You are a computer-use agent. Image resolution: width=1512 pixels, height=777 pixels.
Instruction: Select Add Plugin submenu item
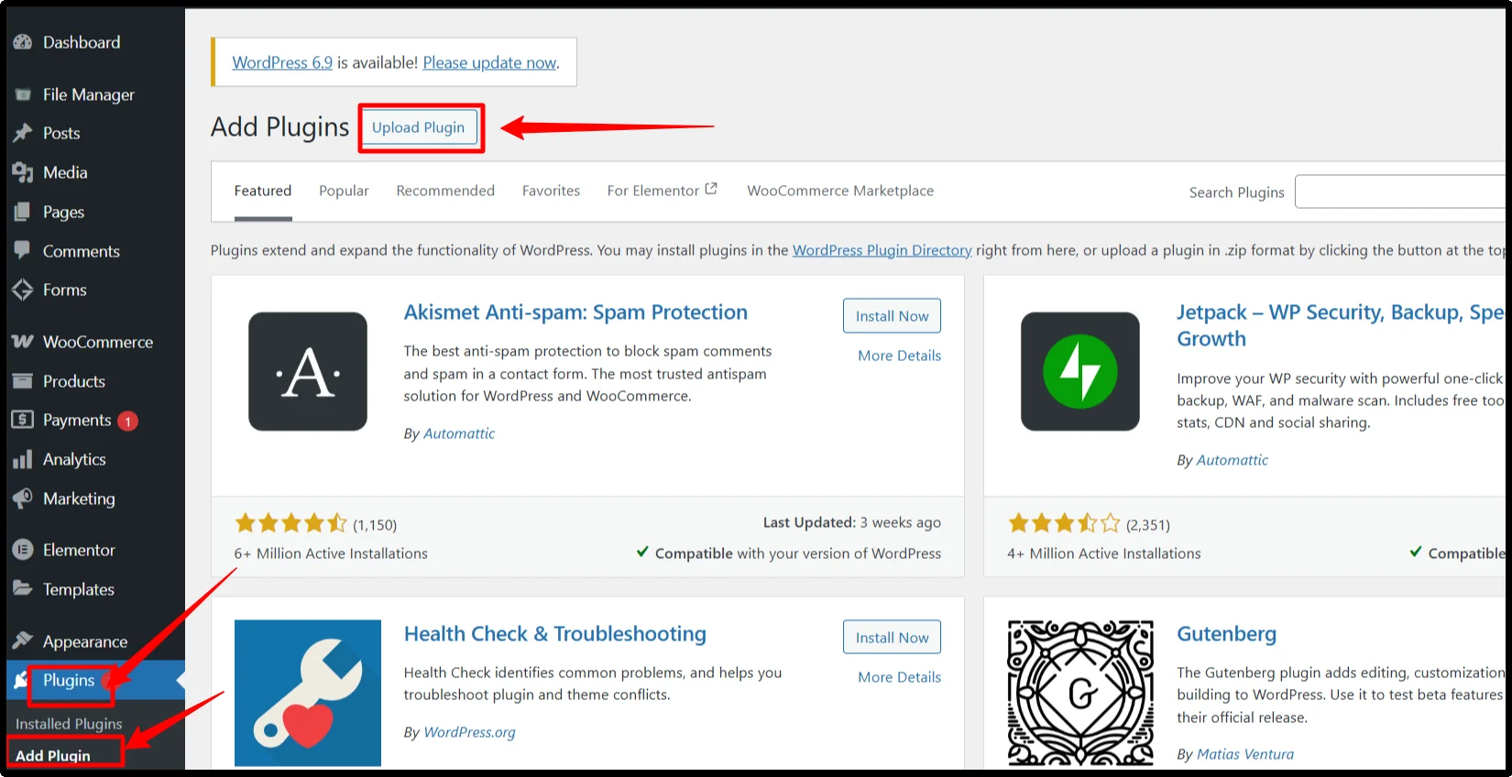53,756
